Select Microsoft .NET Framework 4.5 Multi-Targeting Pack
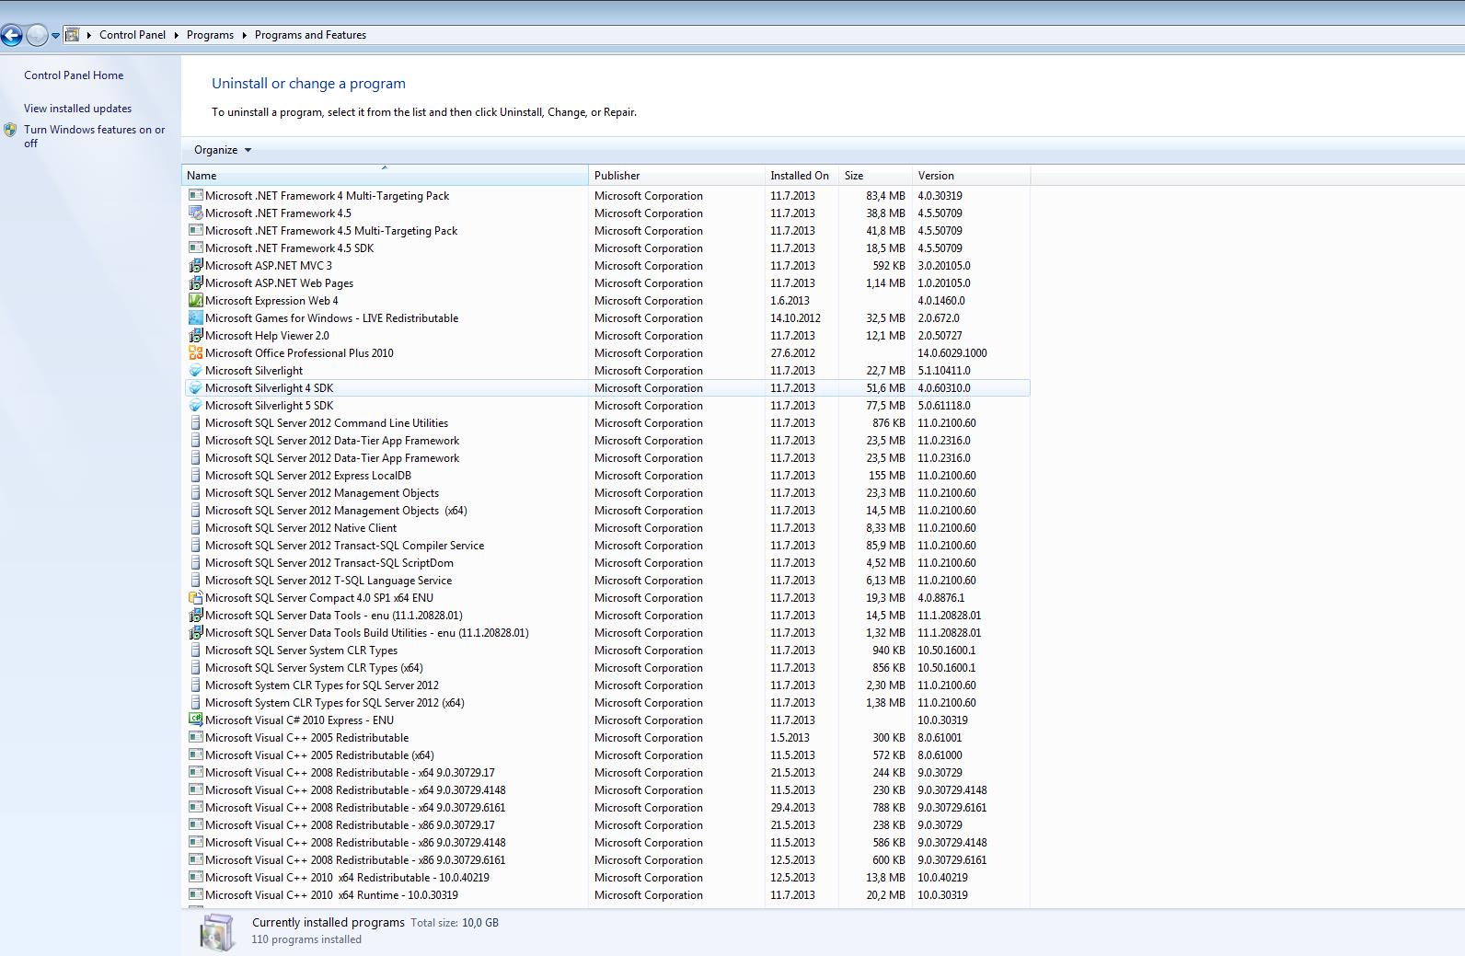This screenshot has width=1465, height=956. [x=607, y=230]
